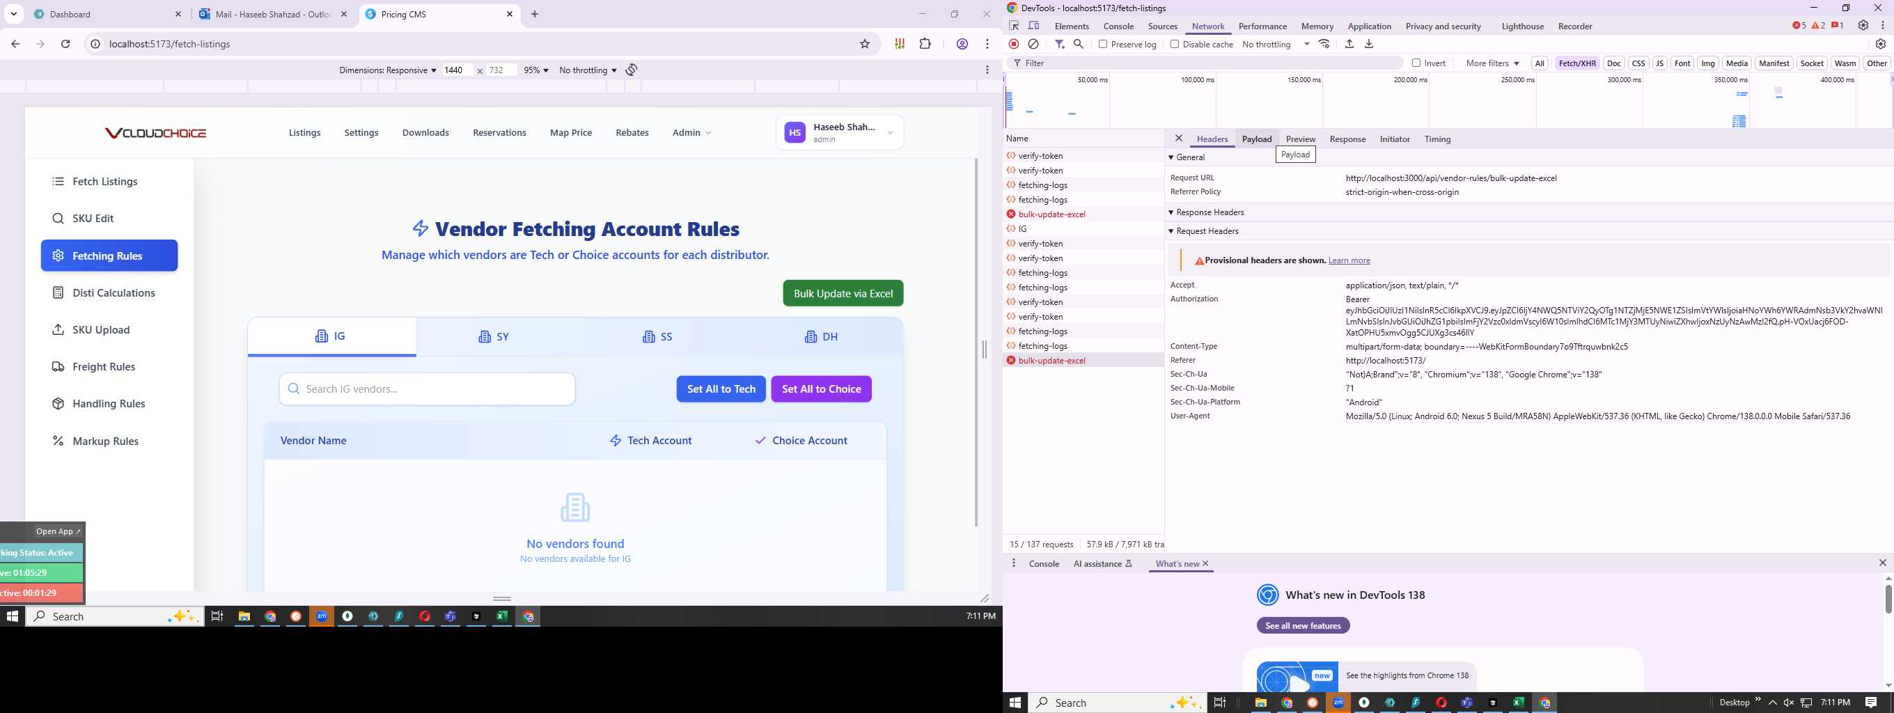Switch to the Preview tab
Viewport: 1894px width, 713px height.
(1300, 139)
